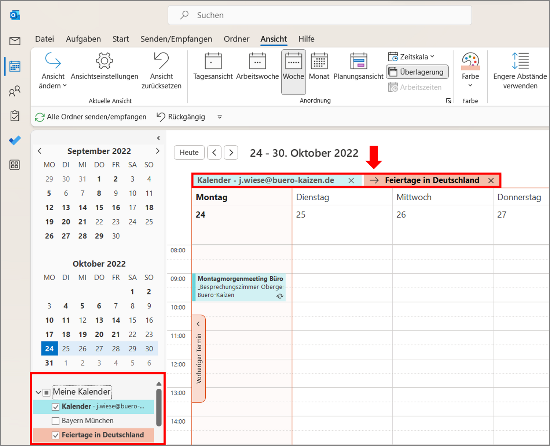Open the Tasks clipboard module

point(15,116)
